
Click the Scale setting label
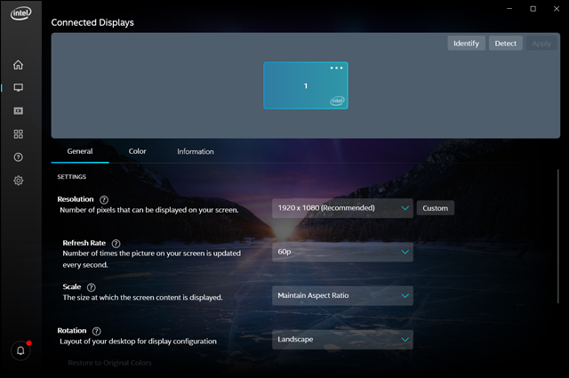point(72,286)
